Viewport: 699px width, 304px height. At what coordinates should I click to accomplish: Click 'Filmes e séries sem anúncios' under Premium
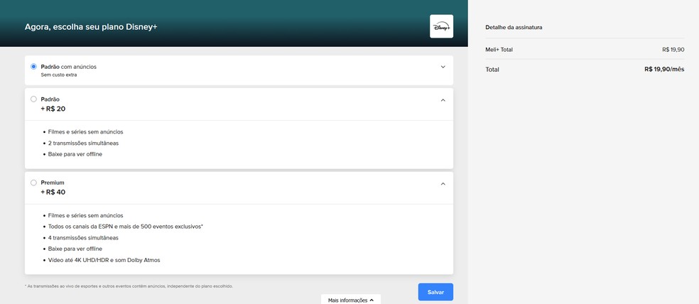click(85, 215)
